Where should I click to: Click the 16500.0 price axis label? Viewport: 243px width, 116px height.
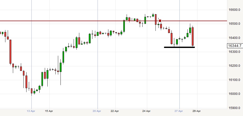pyautogui.click(x=235, y=24)
